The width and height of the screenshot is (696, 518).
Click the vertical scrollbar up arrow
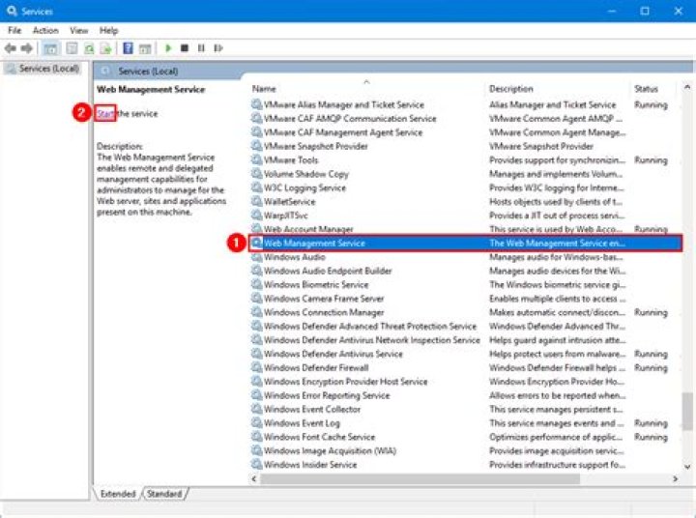[x=687, y=87]
